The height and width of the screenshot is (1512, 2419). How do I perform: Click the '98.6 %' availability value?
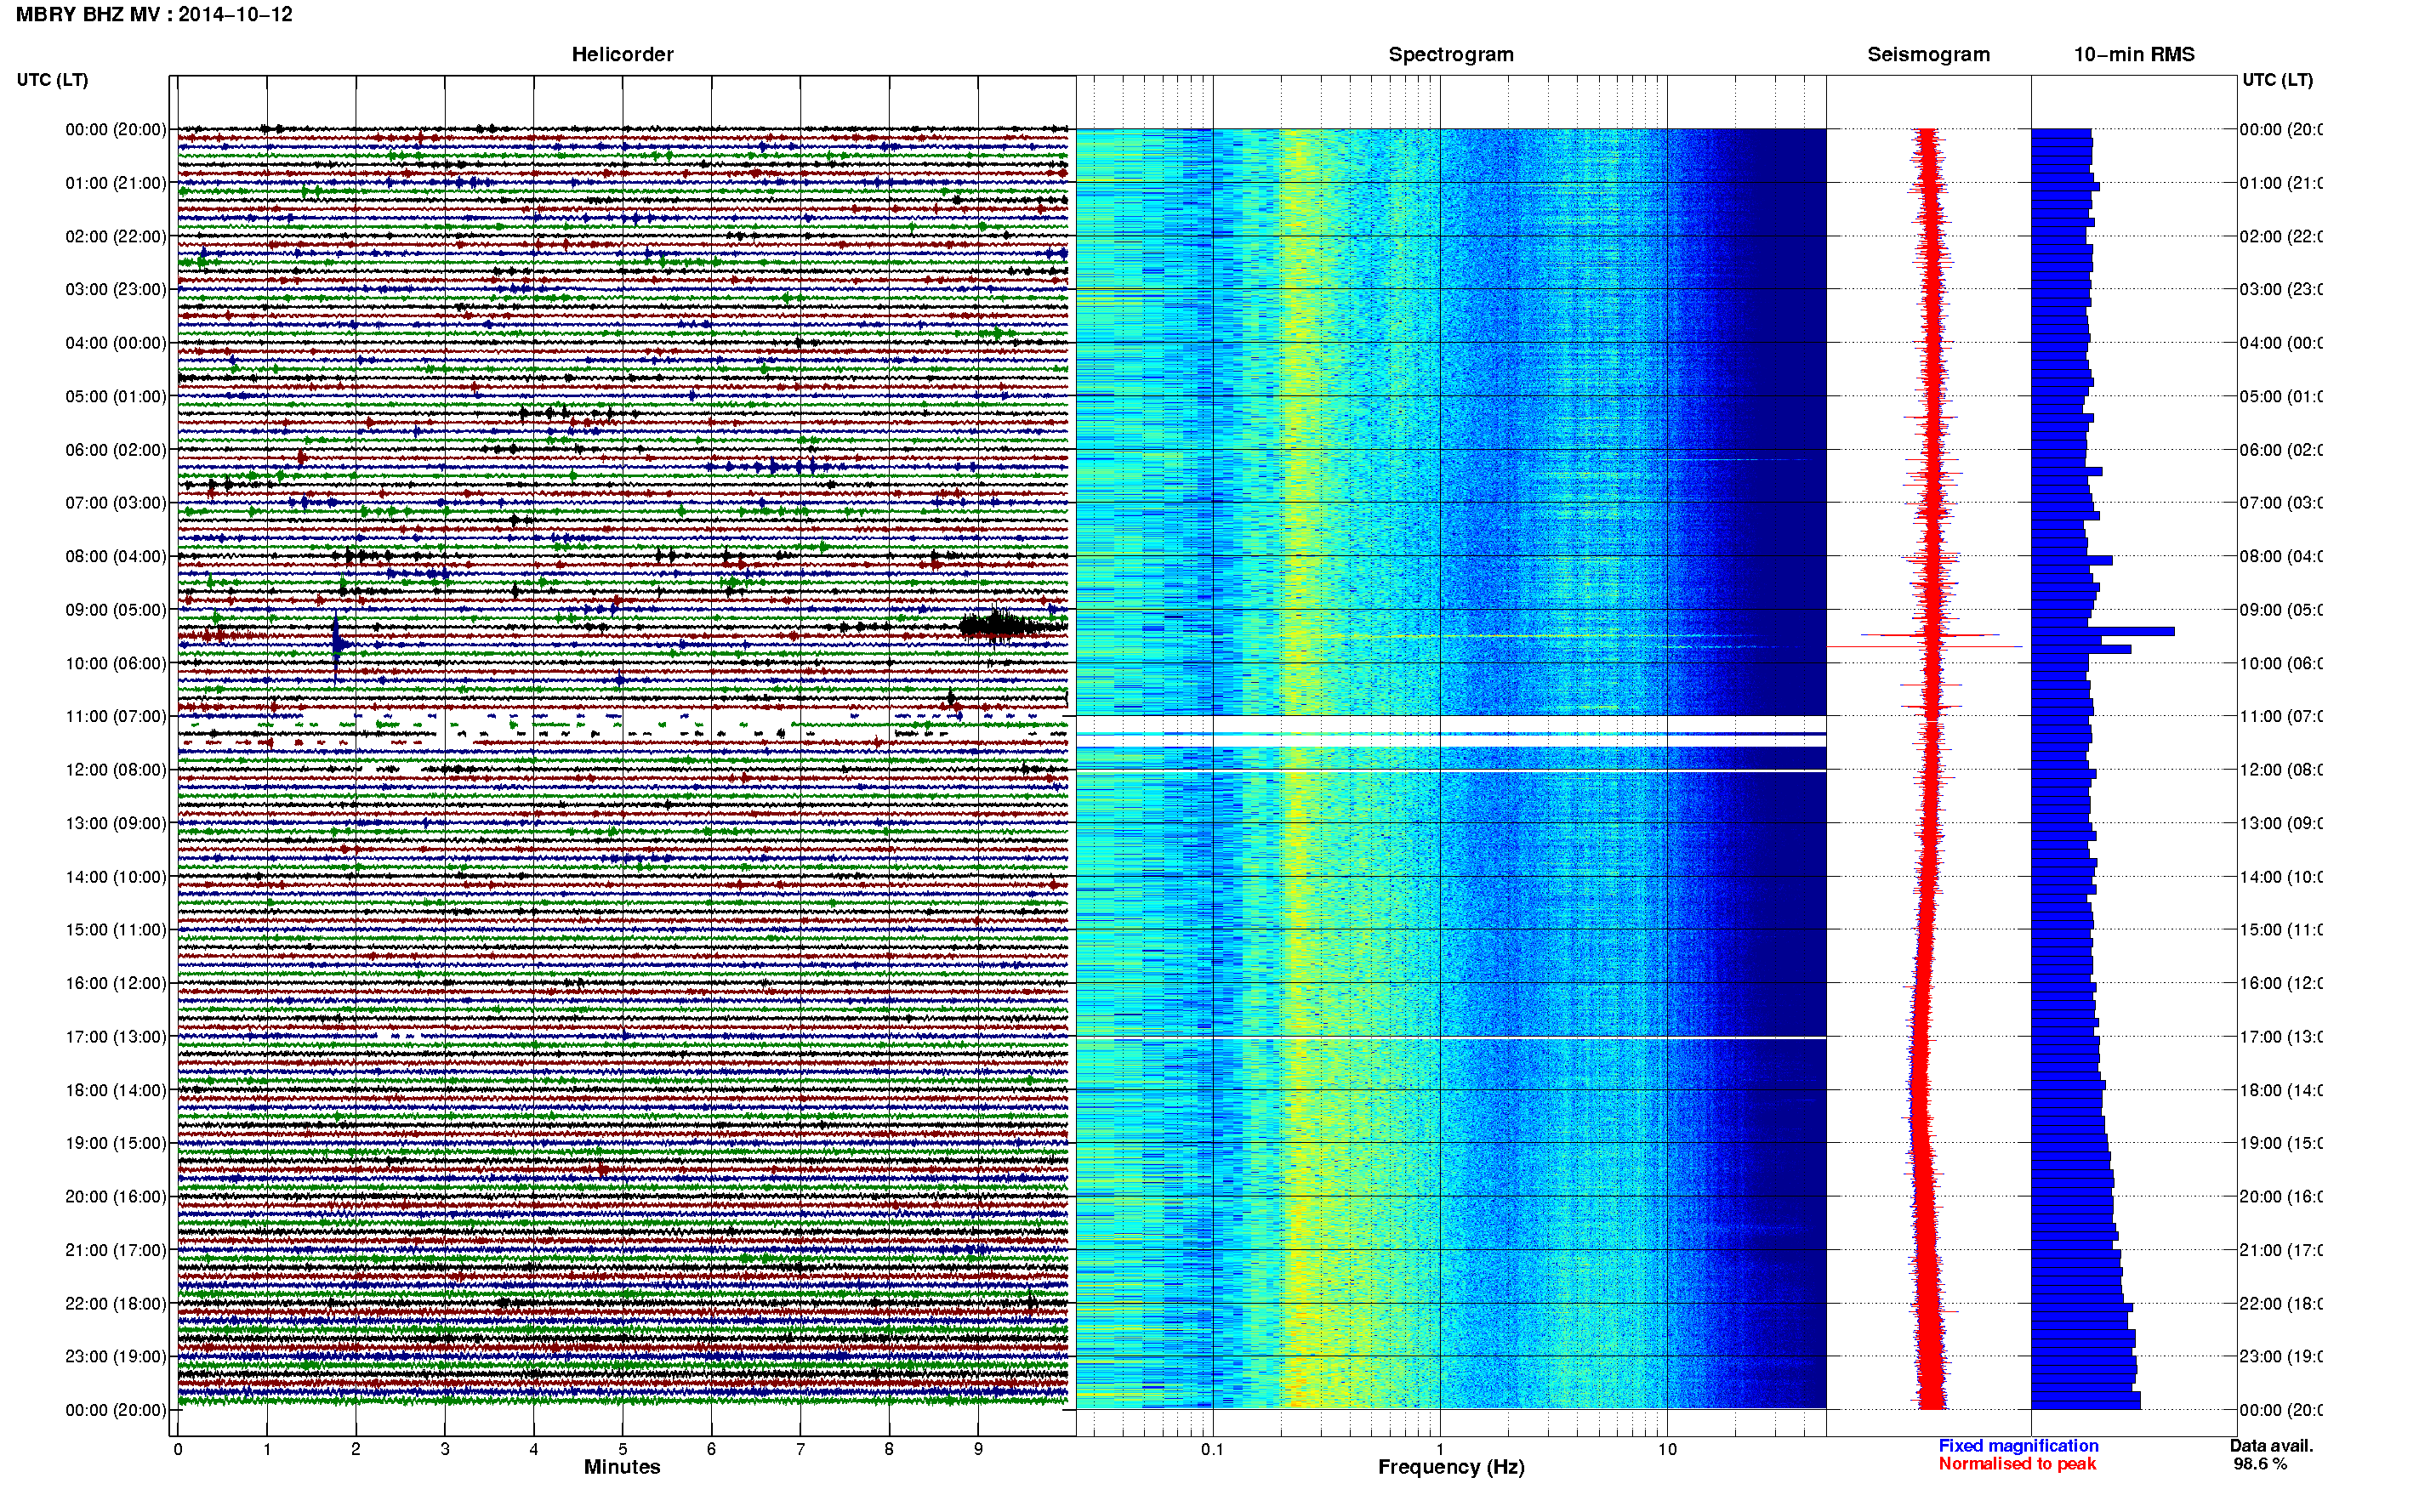(x=2260, y=1464)
